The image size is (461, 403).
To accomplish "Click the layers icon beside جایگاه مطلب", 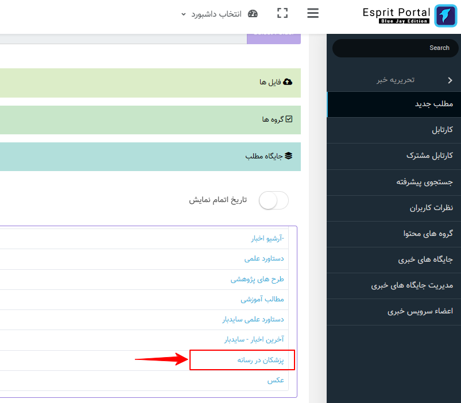I will tap(288, 156).
